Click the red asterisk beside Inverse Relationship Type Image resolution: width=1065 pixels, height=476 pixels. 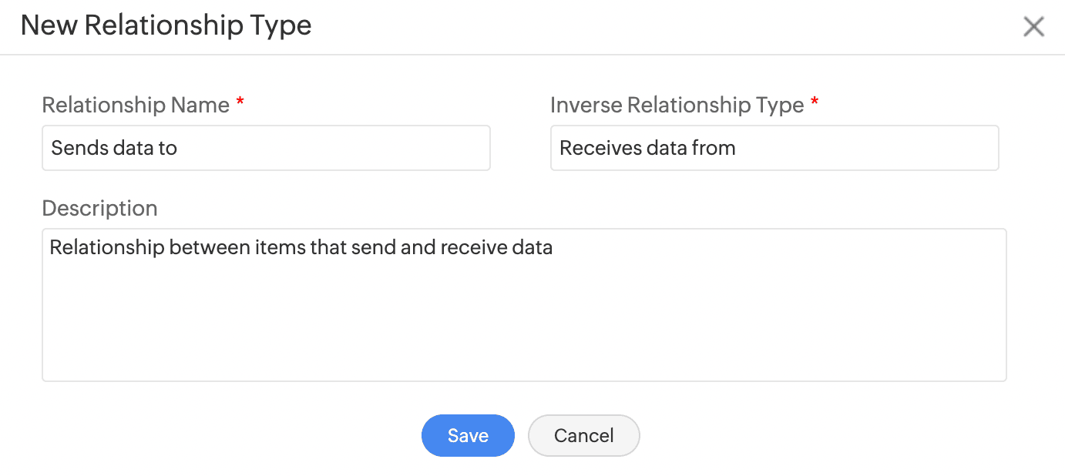click(x=815, y=103)
